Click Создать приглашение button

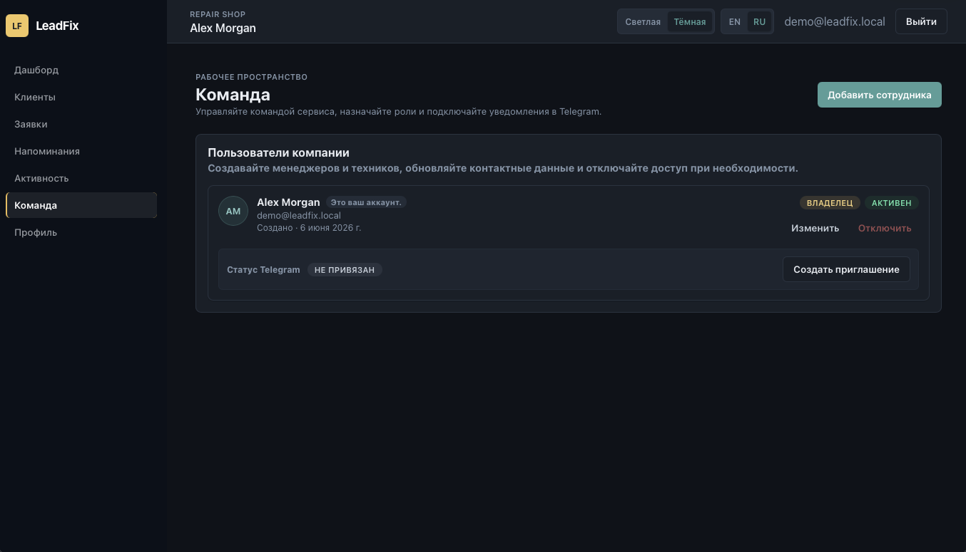pyautogui.click(x=846, y=269)
